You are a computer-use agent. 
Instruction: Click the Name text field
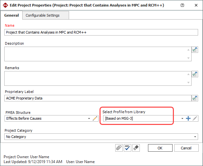click(101, 32)
